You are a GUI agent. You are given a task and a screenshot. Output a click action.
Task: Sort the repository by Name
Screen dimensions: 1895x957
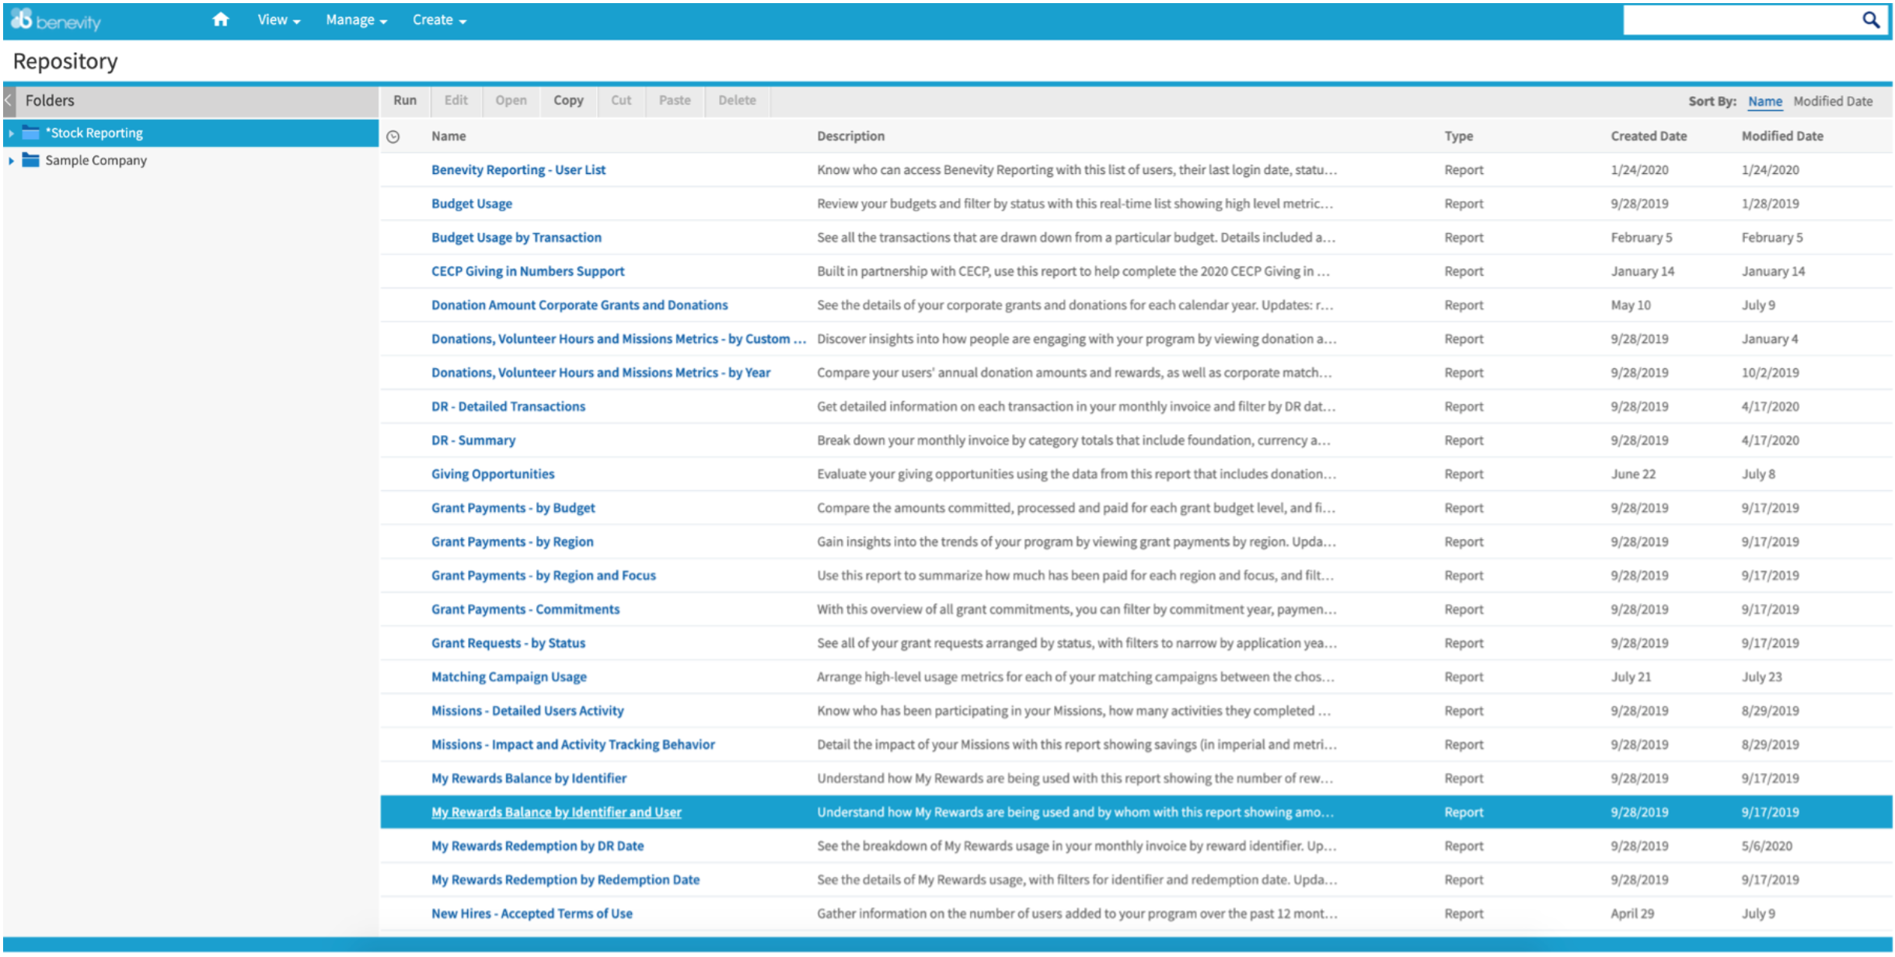(x=1764, y=101)
